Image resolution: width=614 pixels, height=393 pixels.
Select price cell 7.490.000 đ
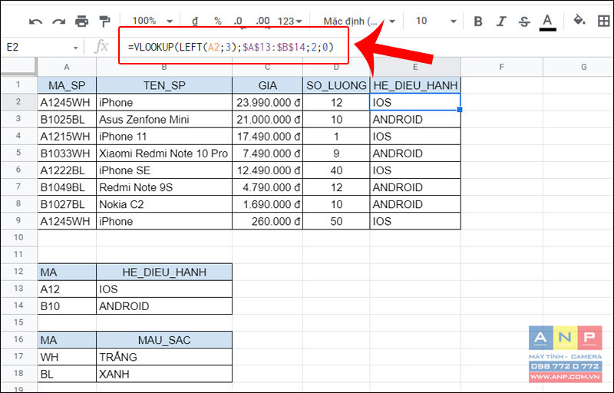pos(267,154)
